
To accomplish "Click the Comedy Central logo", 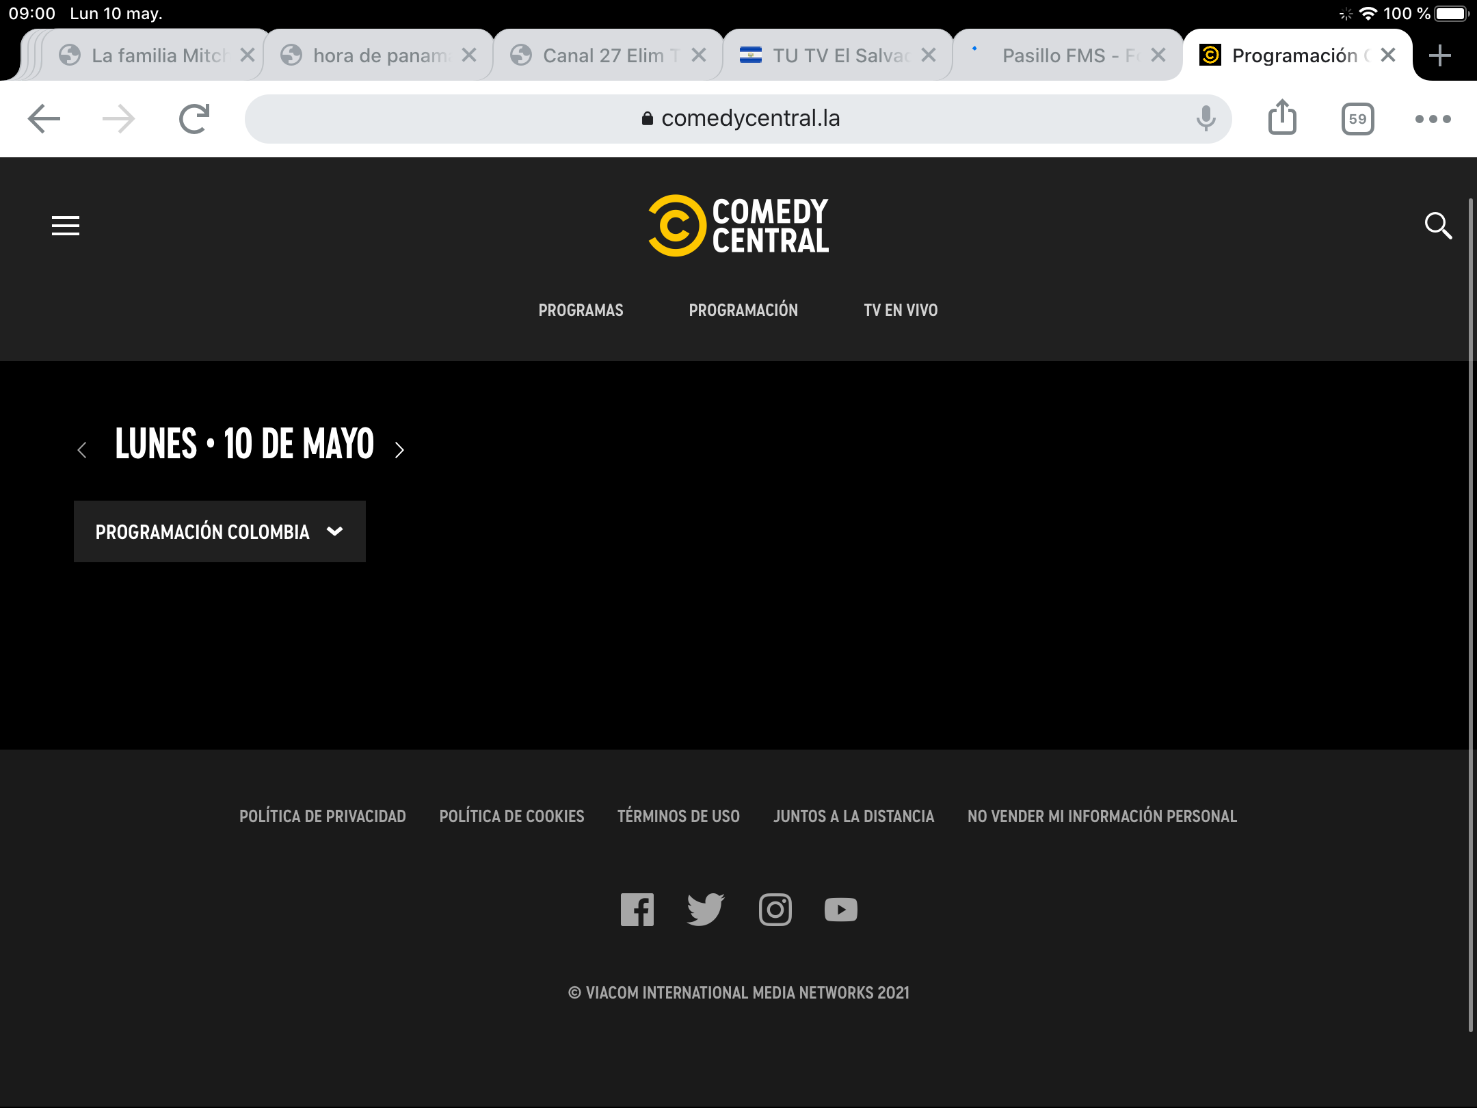I will point(738,226).
